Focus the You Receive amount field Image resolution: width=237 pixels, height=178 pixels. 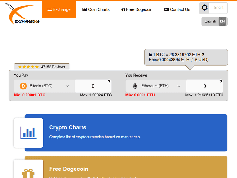coord(204,86)
